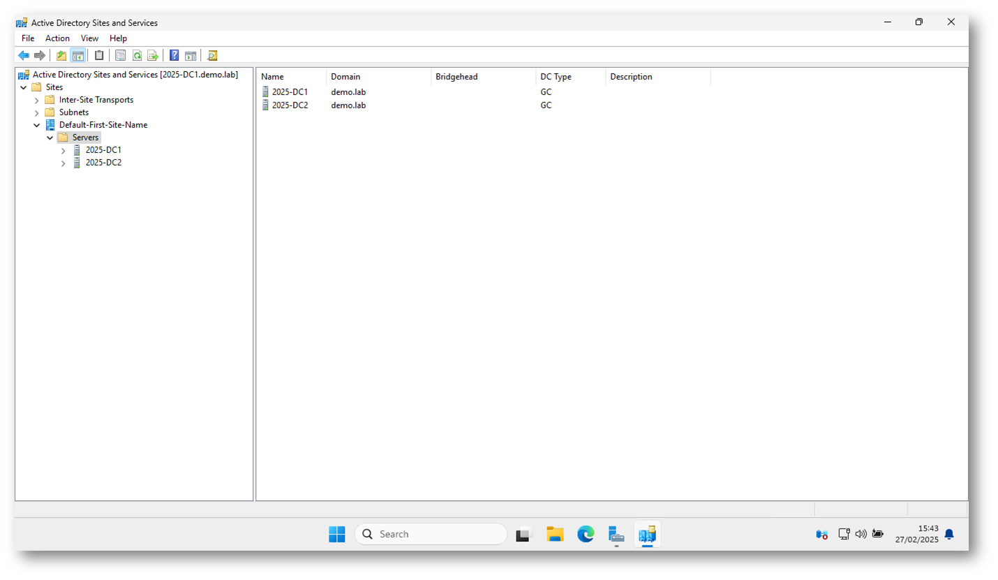998x580 pixels.
Task: Open the Action menu
Action: [x=58, y=38]
